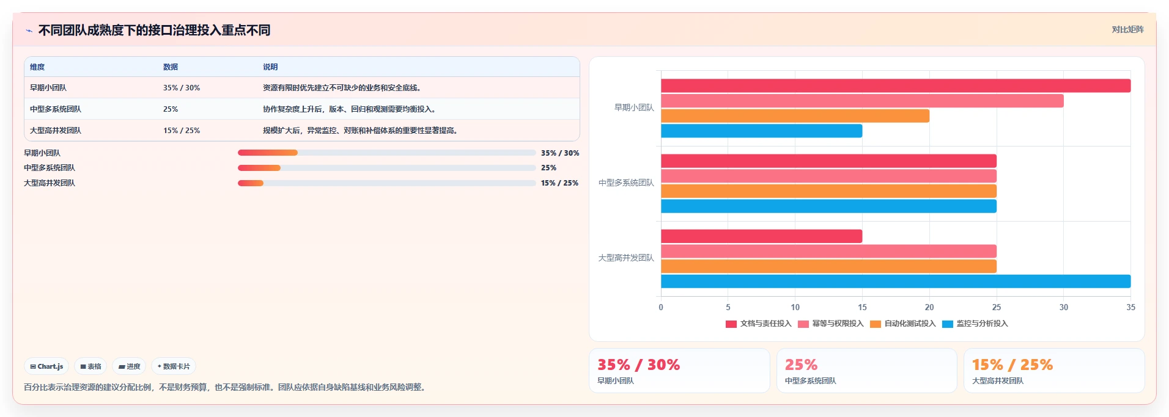Click the pink 早期小团队 chart bar

point(862,101)
